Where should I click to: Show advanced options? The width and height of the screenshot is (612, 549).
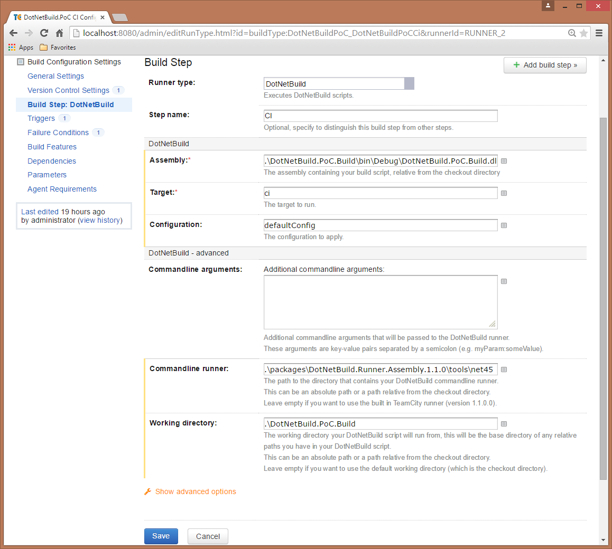(x=196, y=491)
